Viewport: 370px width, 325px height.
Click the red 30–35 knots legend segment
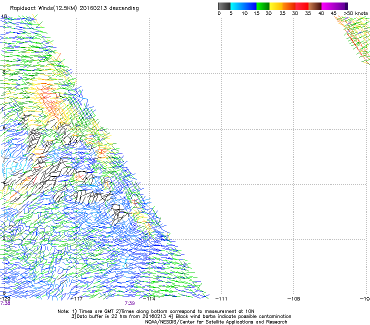pyautogui.click(x=302, y=6)
